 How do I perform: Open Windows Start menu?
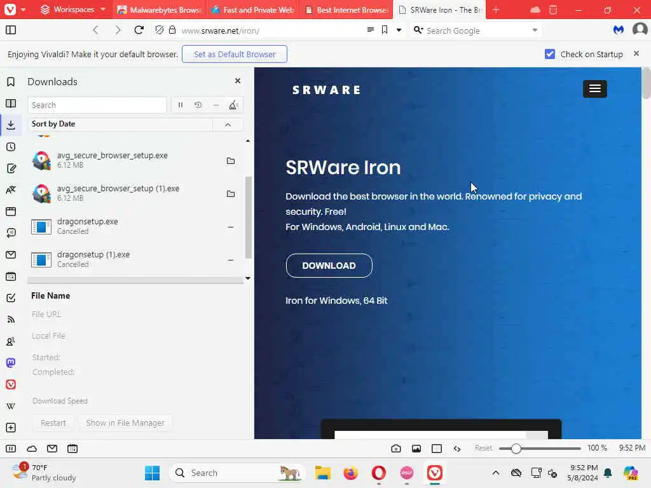(153, 473)
